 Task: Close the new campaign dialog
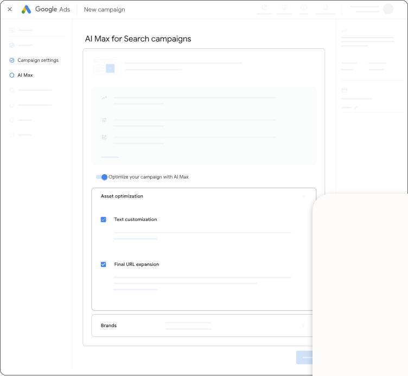pyautogui.click(x=10, y=9)
